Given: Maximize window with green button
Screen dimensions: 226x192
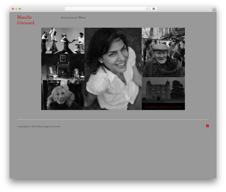Looking at the screenshot, I should coord(20,9).
